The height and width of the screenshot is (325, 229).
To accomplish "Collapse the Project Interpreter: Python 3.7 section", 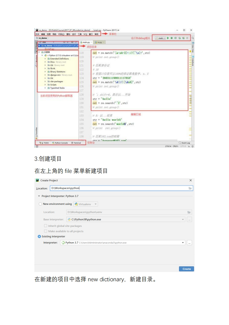I will pos(39,196).
